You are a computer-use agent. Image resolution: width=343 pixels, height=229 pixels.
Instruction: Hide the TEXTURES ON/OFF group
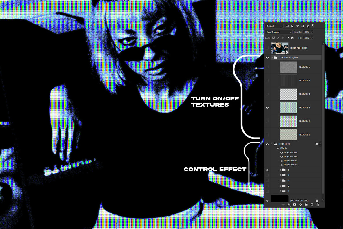(x=267, y=57)
